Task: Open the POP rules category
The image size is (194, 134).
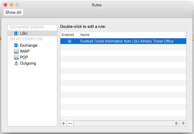Action: pos(32,57)
